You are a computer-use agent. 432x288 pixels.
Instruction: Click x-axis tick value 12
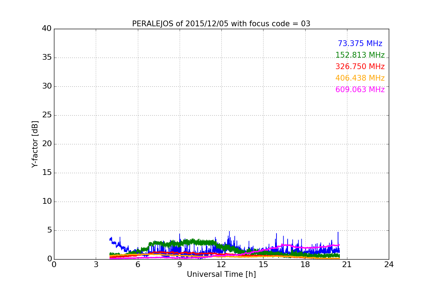[x=221, y=265]
